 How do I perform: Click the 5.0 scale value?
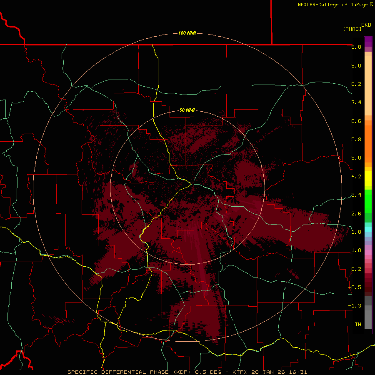click(356, 158)
